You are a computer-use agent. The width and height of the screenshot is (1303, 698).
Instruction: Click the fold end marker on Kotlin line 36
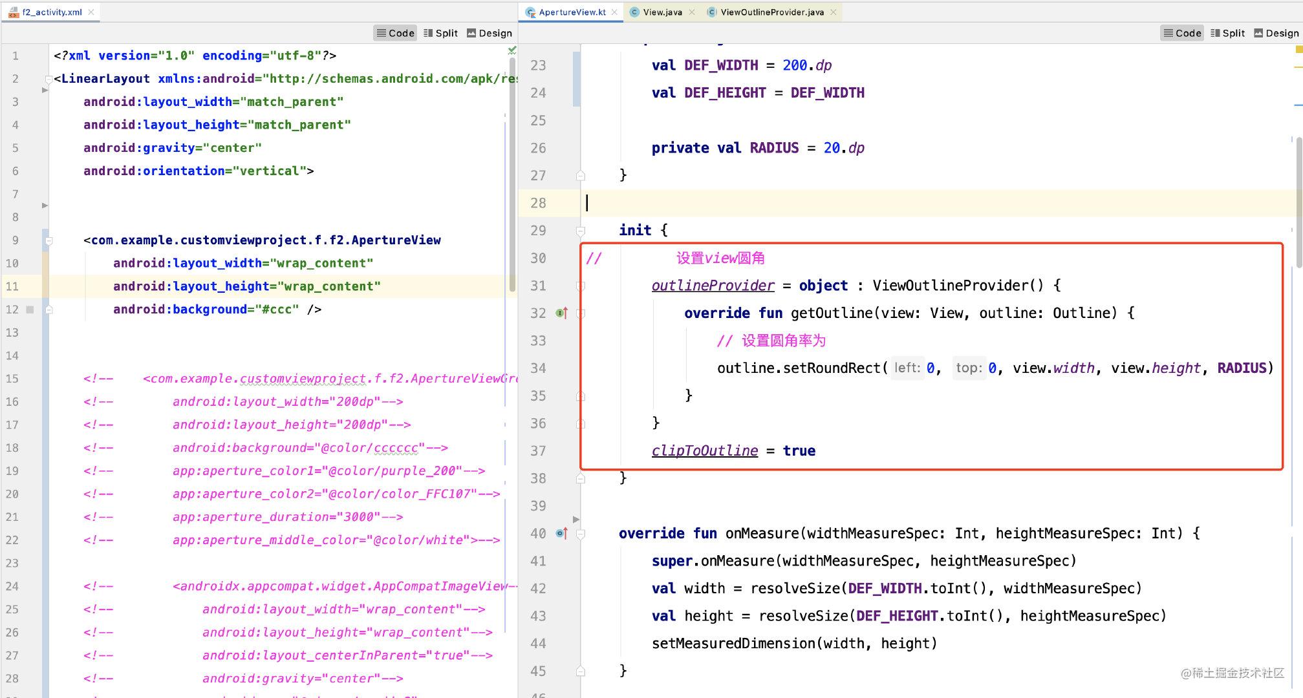(x=581, y=423)
